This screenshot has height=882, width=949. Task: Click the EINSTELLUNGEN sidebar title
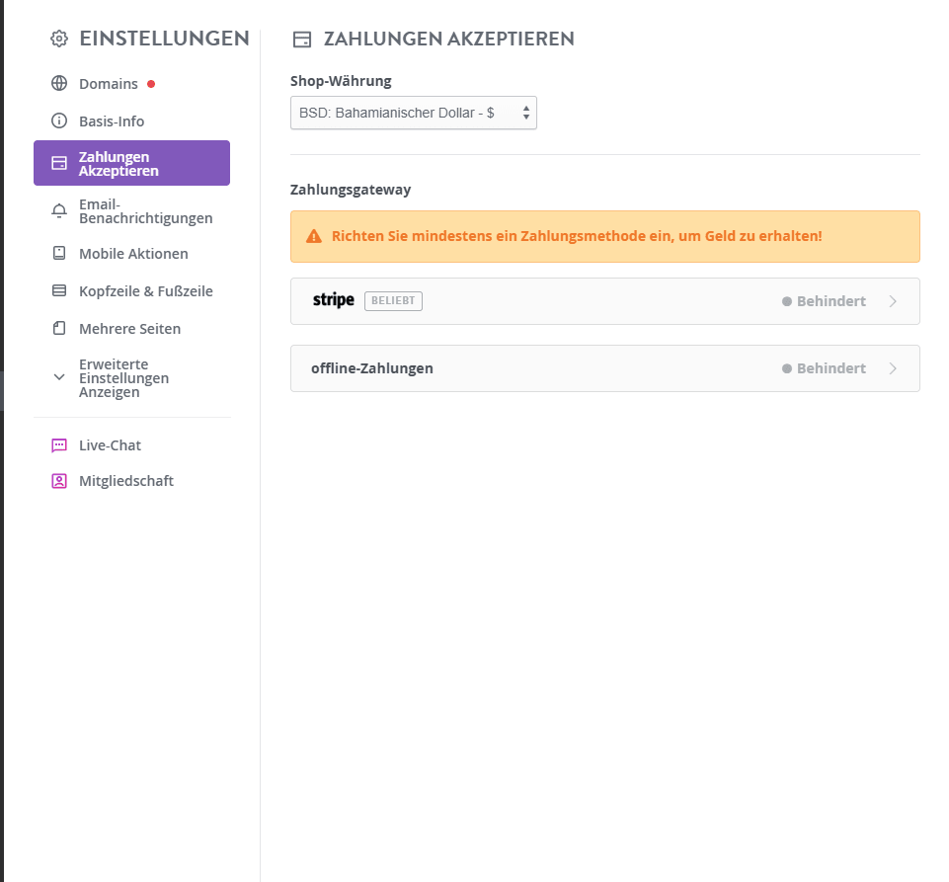click(165, 39)
